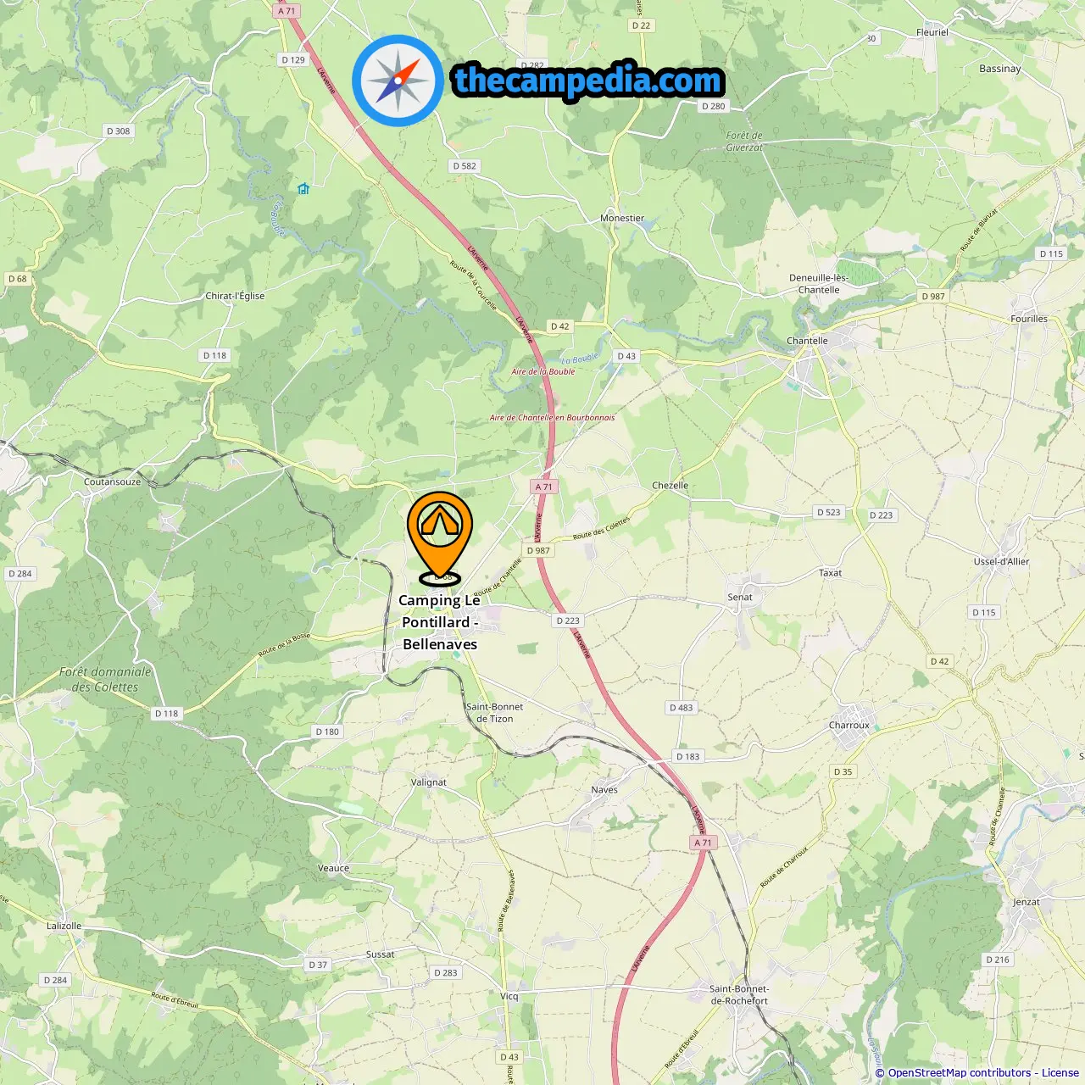The image size is (1085, 1085).
Task: Click the D 523 road shield
Action: (x=829, y=512)
